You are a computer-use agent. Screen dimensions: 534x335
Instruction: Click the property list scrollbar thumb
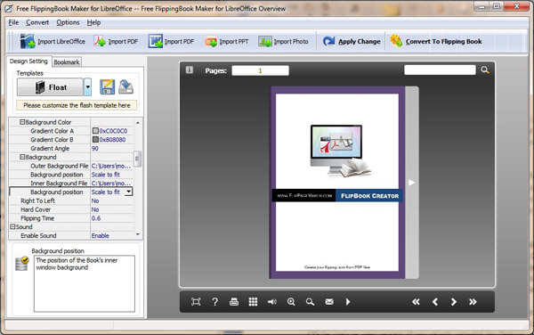pyautogui.click(x=138, y=159)
